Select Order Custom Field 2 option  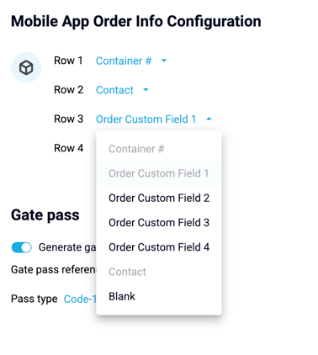pos(159,198)
